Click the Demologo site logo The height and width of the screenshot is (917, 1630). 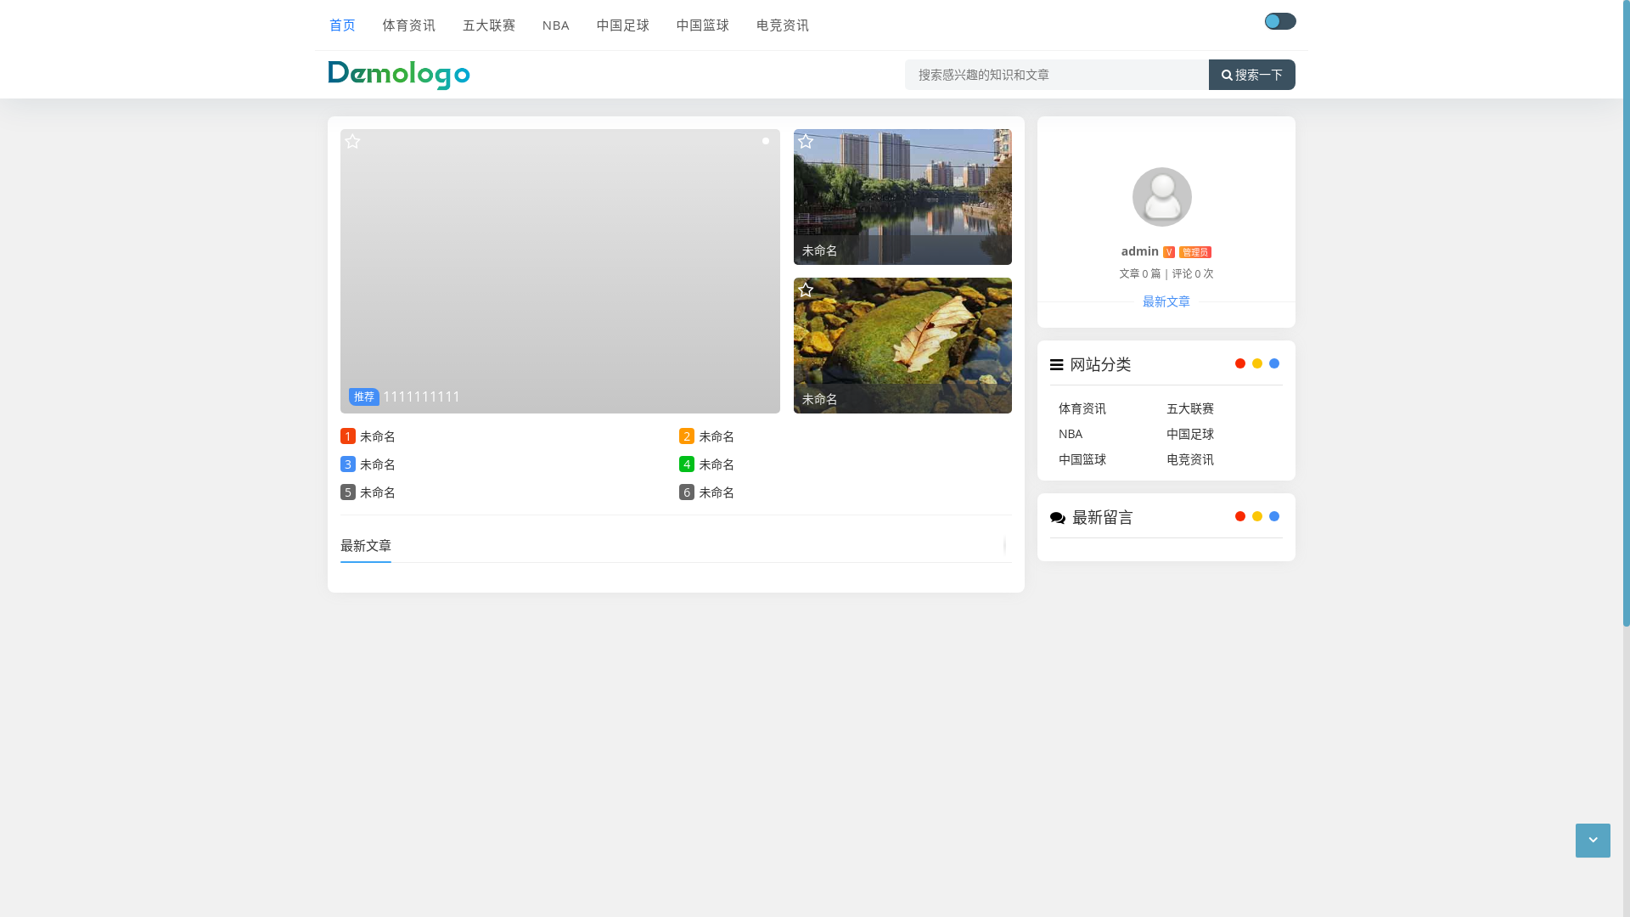tap(399, 75)
